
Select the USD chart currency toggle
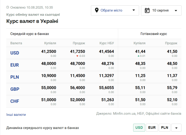tap(139, 128)
